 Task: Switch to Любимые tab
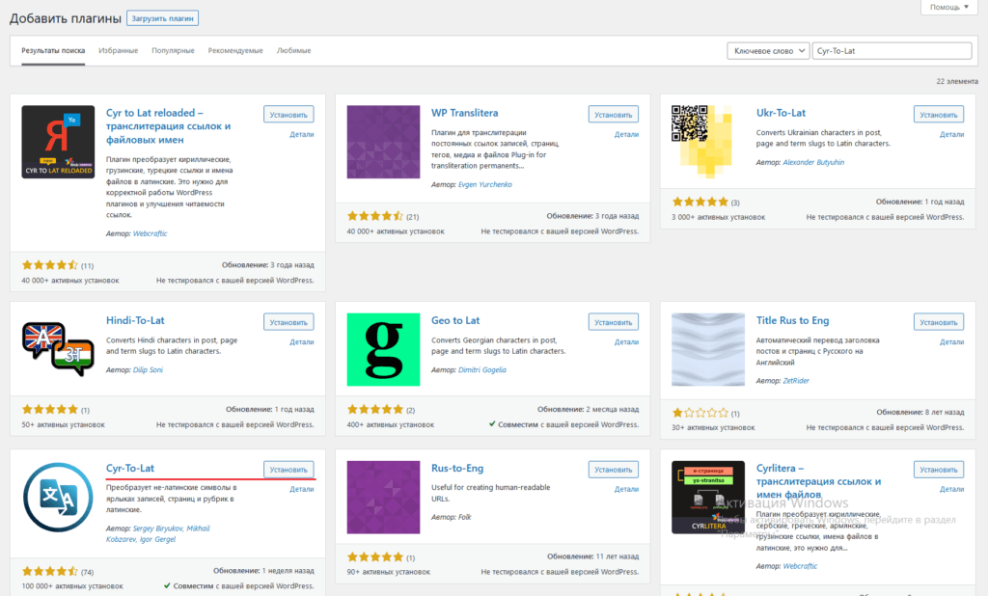click(293, 50)
